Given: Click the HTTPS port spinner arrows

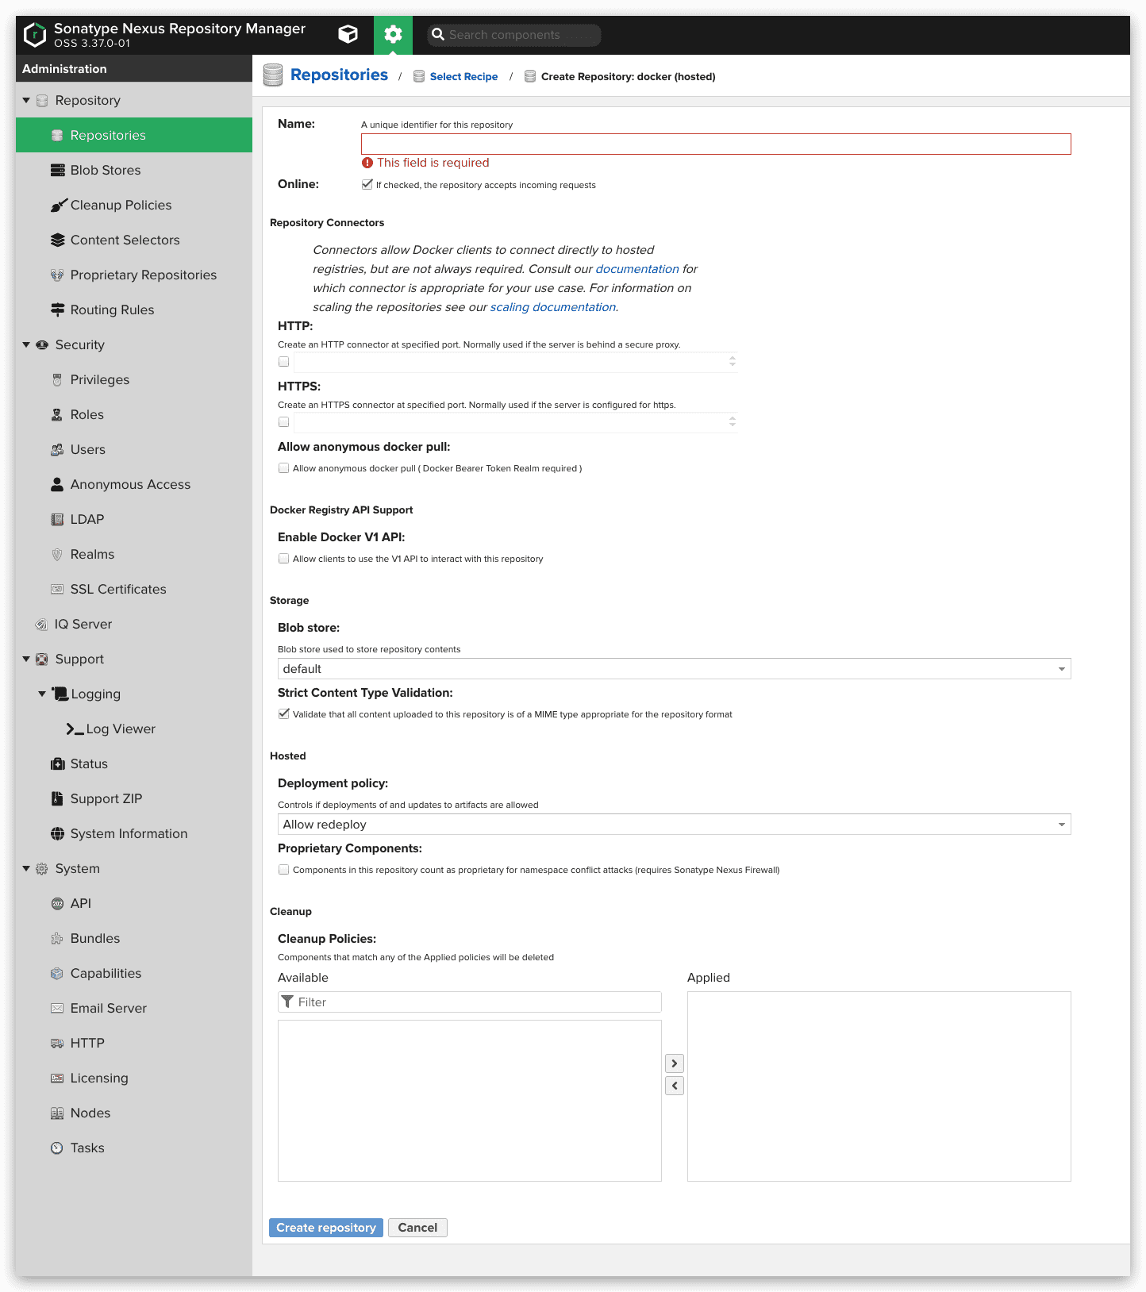Looking at the screenshot, I should [732, 421].
